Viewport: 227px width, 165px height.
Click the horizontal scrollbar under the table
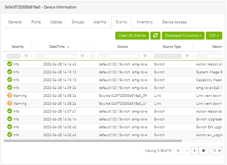pyautogui.click(x=93, y=141)
